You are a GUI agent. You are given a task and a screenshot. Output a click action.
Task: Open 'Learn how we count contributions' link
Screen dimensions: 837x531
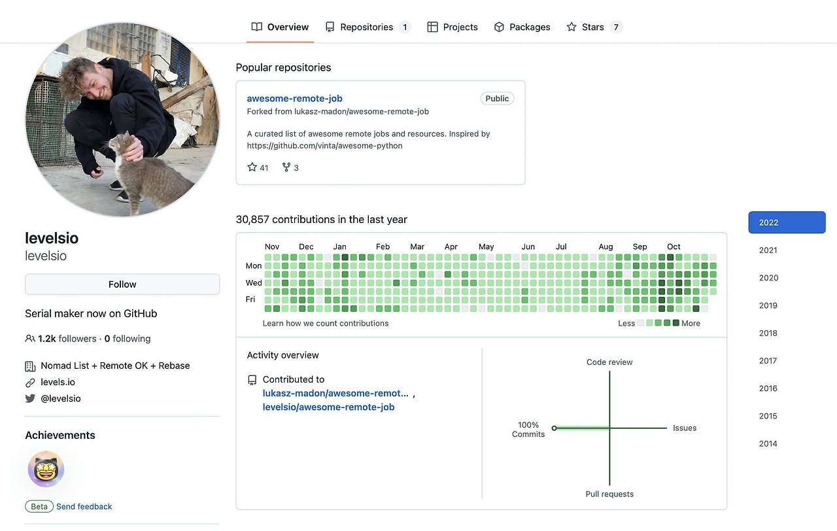click(326, 323)
